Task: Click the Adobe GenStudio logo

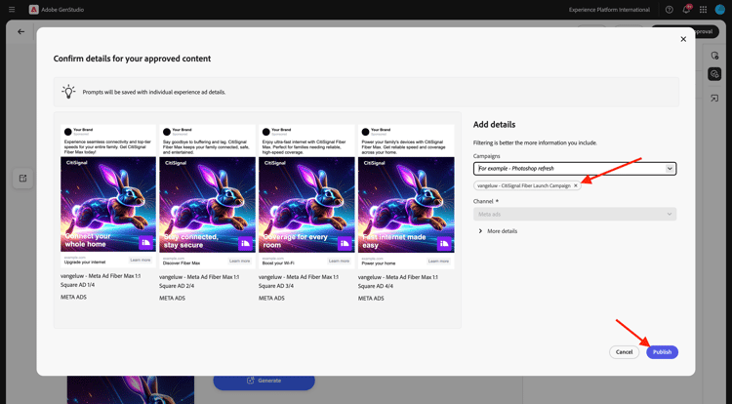Action: tap(33, 10)
